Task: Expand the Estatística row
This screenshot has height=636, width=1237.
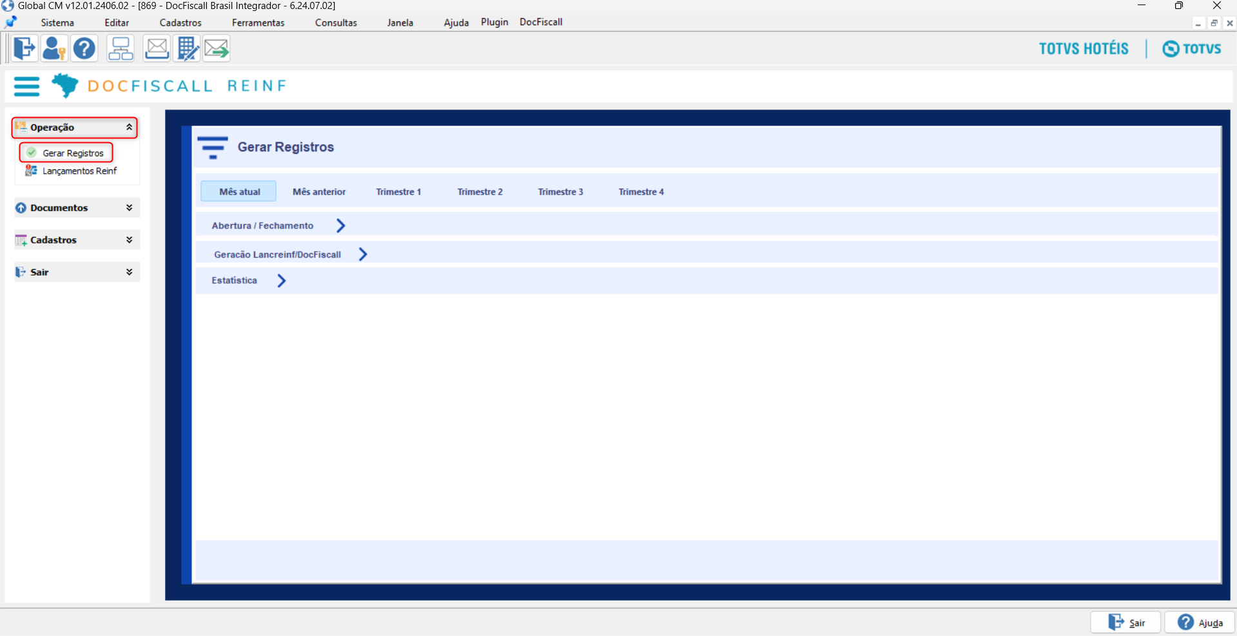Action: click(x=282, y=281)
